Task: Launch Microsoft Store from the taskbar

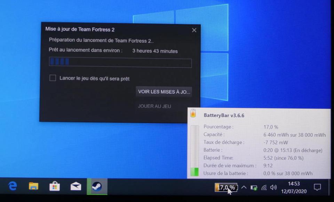Action: pos(55,186)
